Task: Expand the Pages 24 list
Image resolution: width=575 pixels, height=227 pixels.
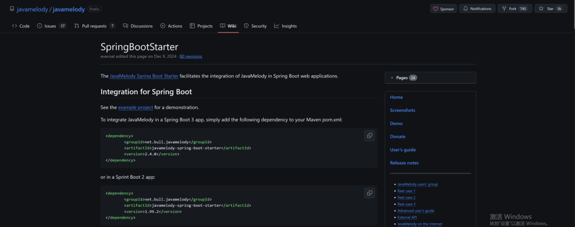Action: click(x=430, y=78)
